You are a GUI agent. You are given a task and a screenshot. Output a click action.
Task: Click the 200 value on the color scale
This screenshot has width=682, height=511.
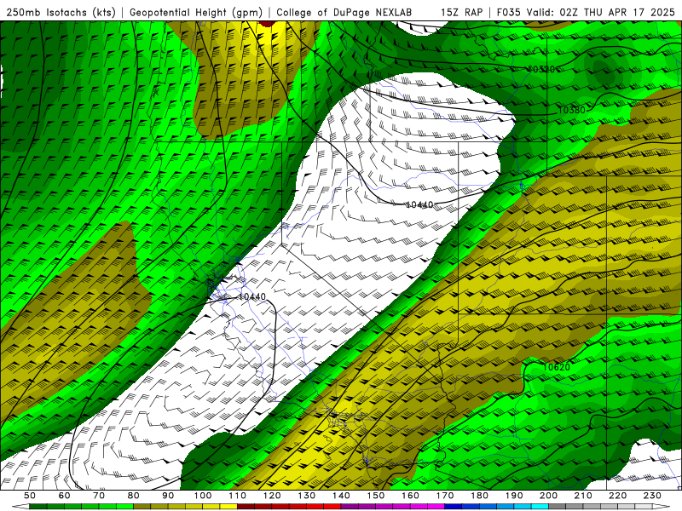(x=548, y=496)
